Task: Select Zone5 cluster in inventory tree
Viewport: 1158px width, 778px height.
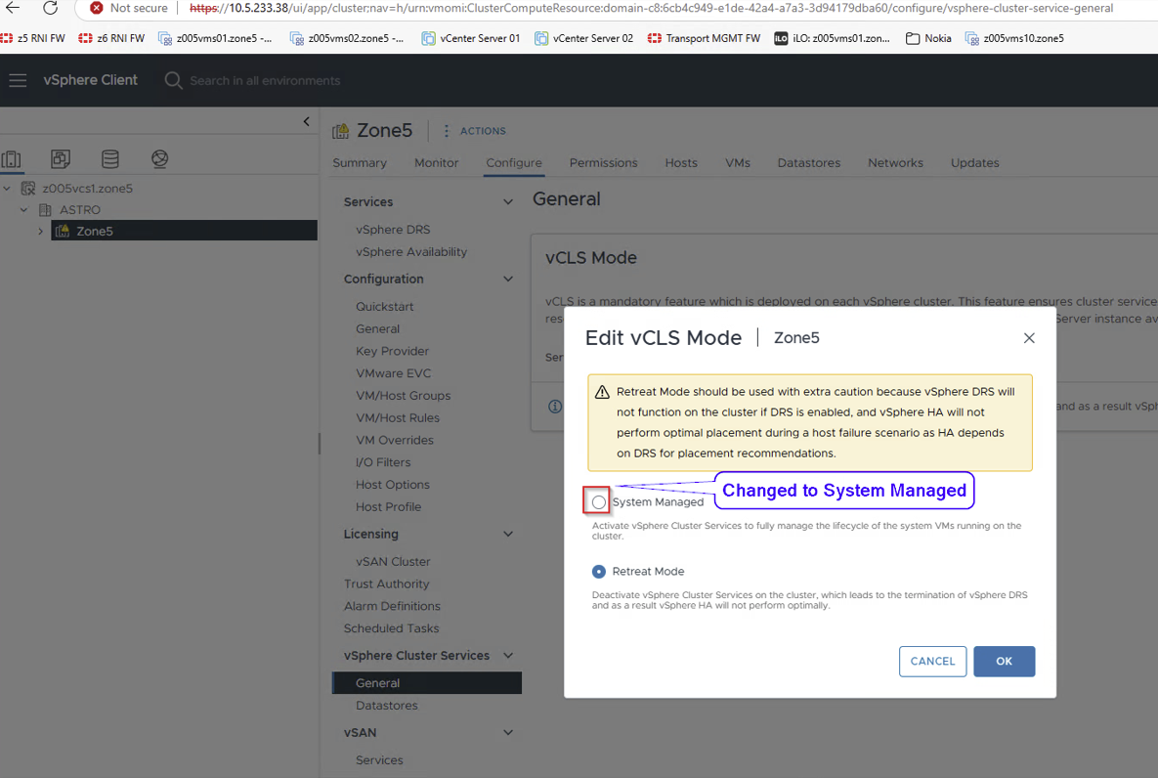Action: point(184,231)
